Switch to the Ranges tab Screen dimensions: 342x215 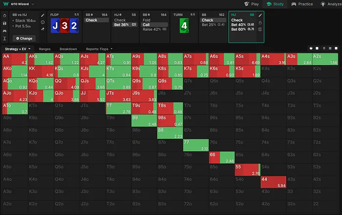pyautogui.click(x=44, y=49)
